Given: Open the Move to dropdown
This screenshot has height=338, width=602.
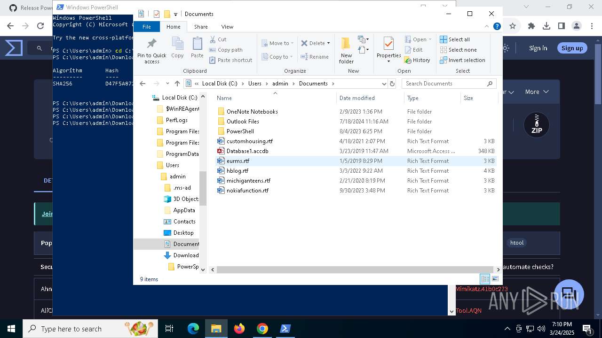Looking at the screenshot, I should click(277, 43).
